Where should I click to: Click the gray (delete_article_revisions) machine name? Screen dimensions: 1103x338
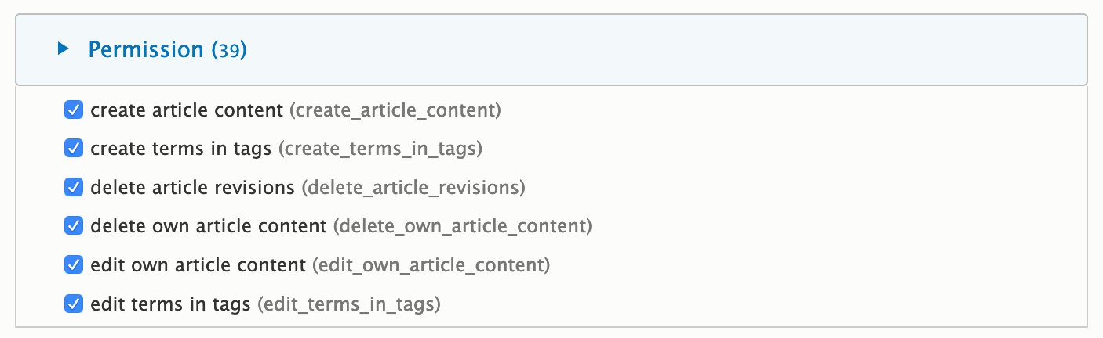[x=413, y=188]
